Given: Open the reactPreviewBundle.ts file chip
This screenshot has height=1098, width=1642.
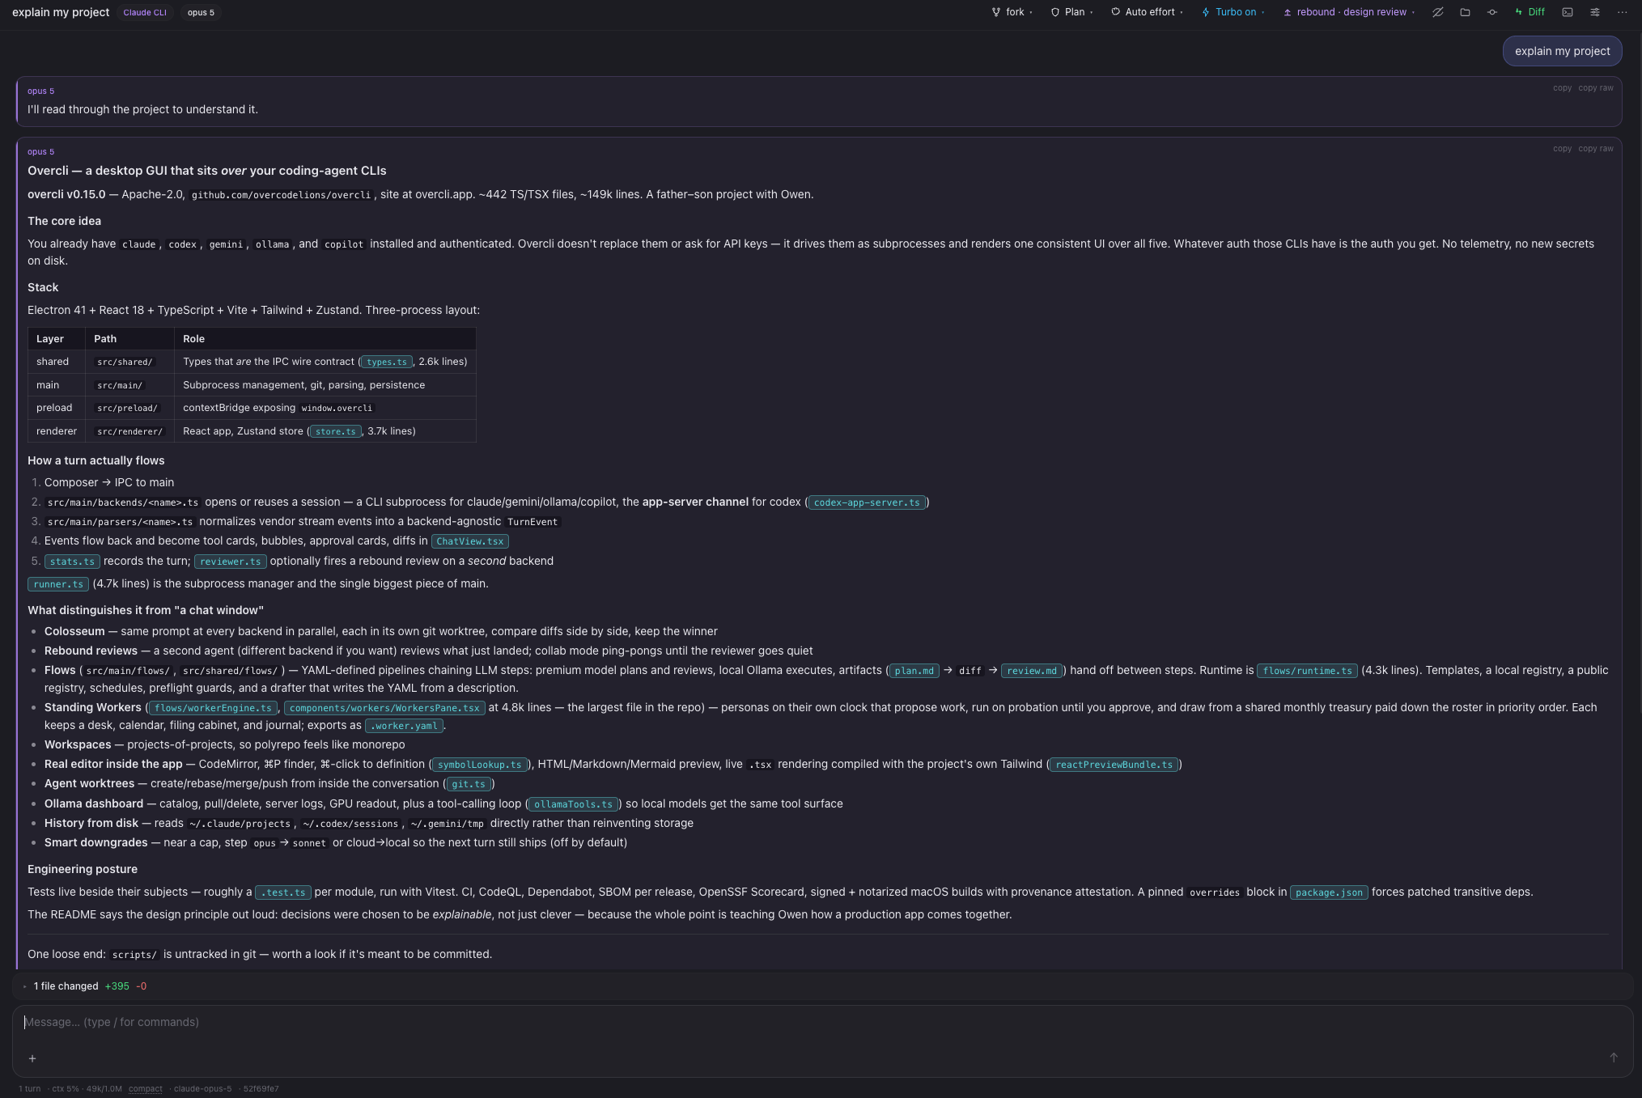Looking at the screenshot, I should pos(1114,765).
